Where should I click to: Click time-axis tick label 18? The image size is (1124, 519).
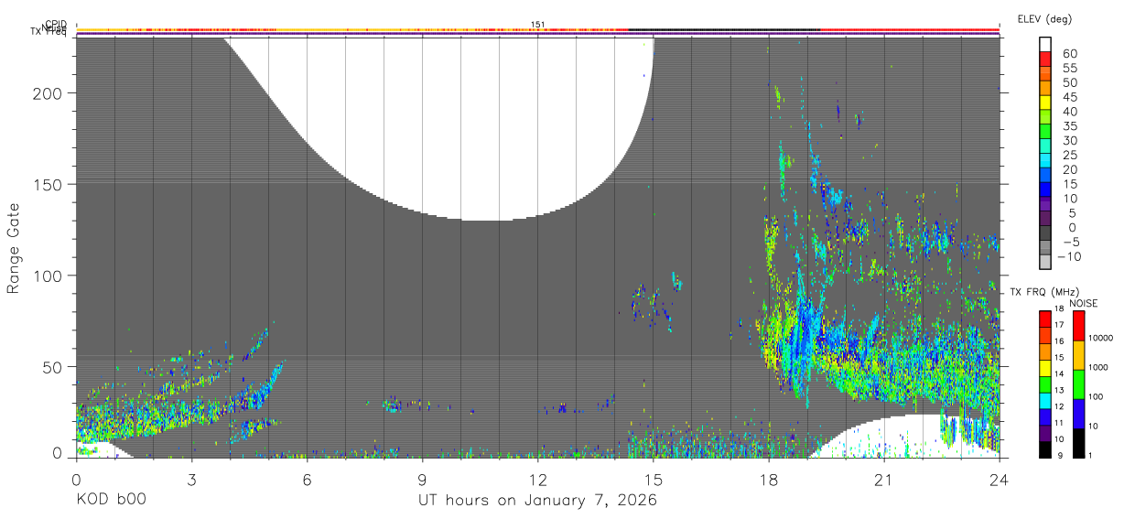pyautogui.click(x=769, y=479)
